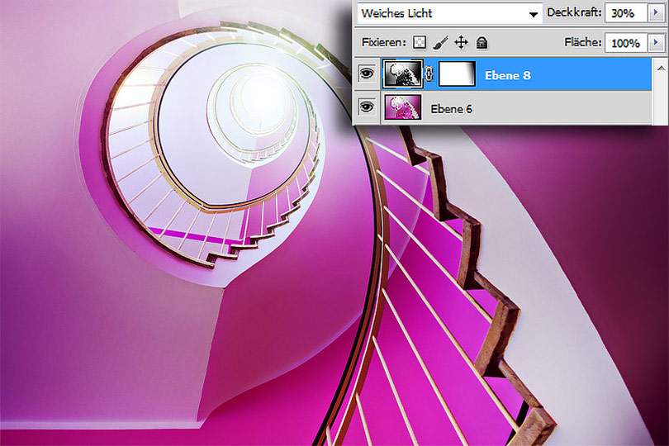Toggle the mask link icon on Ebene 8
Image resolution: width=669 pixels, height=446 pixels.
pyautogui.click(x=429, y=74)
